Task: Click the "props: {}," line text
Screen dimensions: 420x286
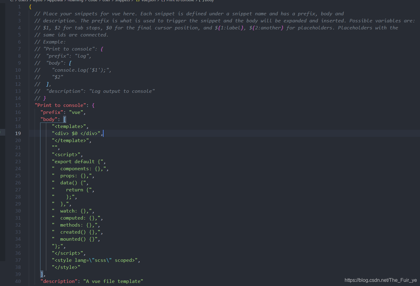Action: 75,176
